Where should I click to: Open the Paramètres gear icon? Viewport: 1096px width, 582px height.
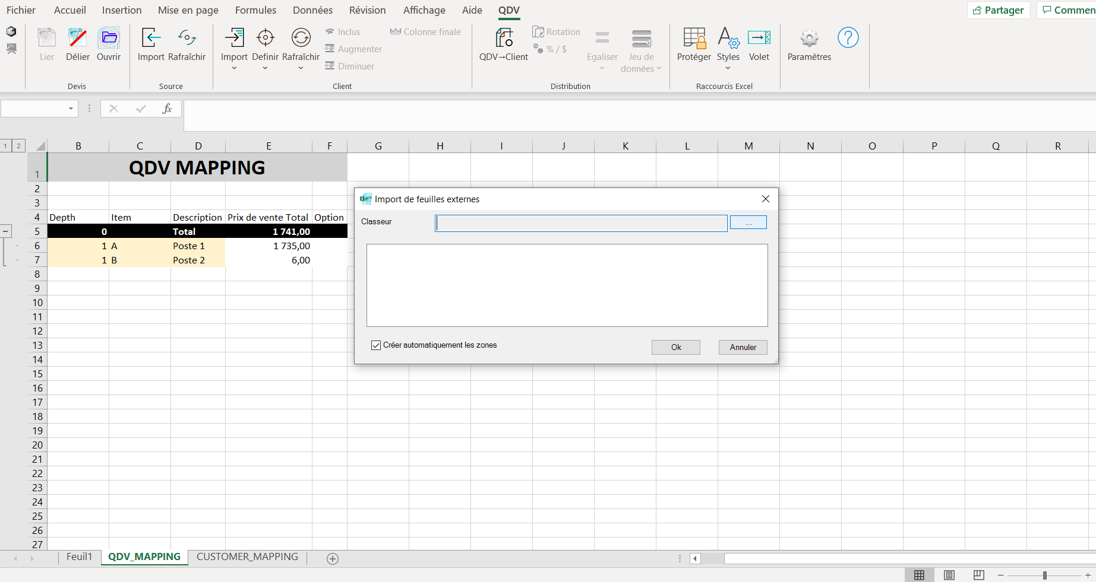809,39
